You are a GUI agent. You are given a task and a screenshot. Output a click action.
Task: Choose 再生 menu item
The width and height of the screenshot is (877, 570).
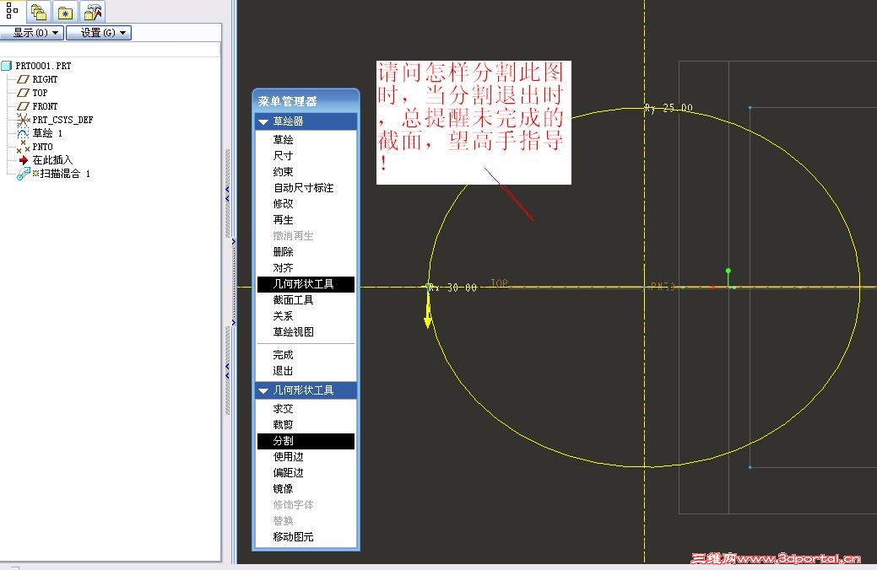point(283,220)
